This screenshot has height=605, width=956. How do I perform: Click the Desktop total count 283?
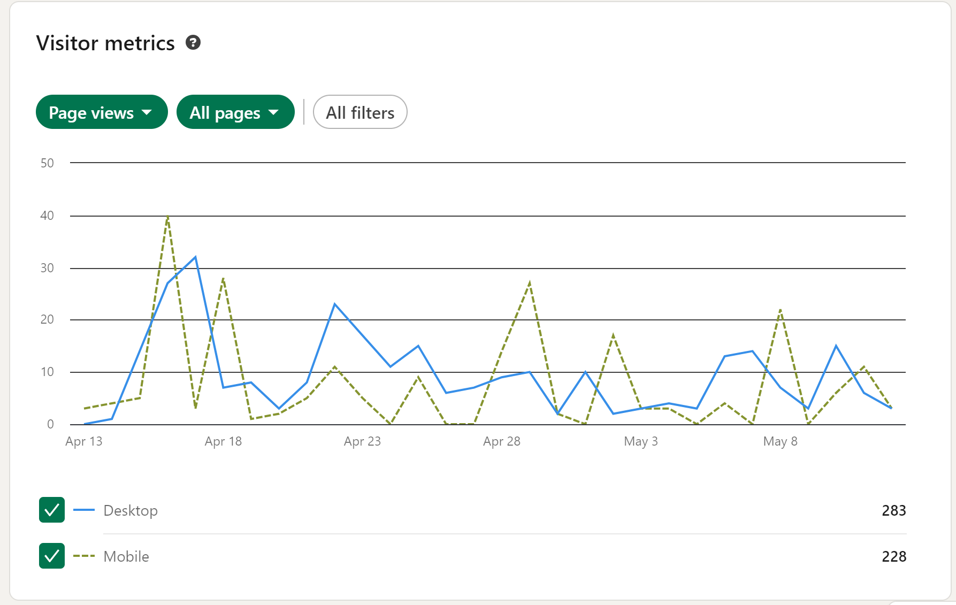tap(893, 510)
